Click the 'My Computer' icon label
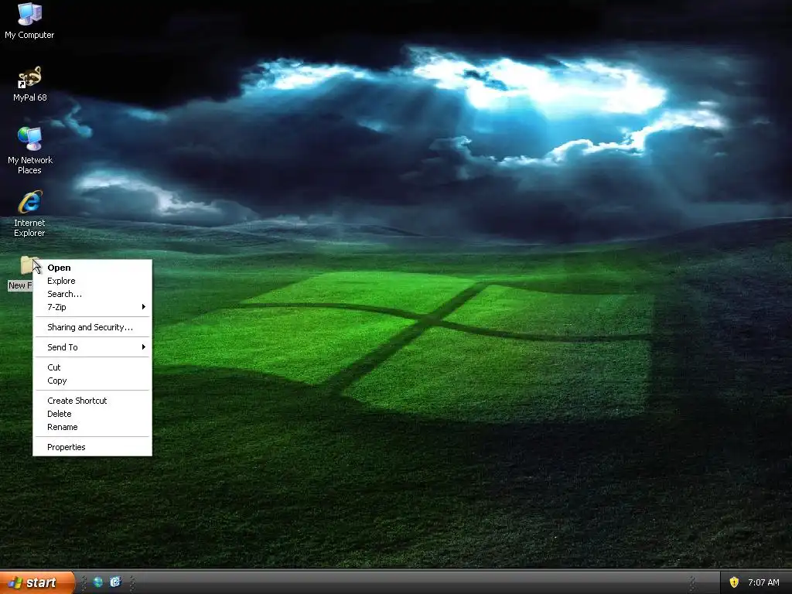 [x=29, y=35]
